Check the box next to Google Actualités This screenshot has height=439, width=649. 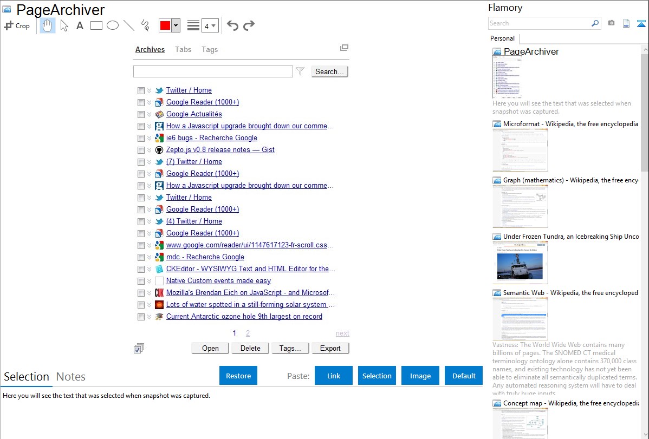pos(141,114)
